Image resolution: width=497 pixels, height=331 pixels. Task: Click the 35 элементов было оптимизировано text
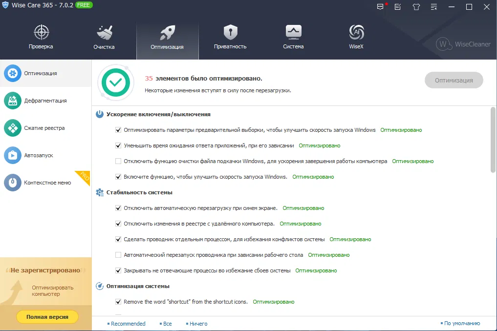(203, 78)
